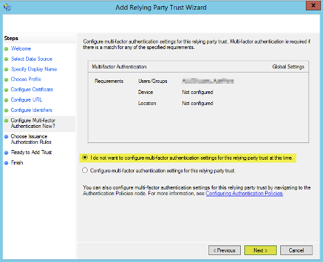The image size is (323, 262).
Task: Click the Location label
Action: click(x=147, y=103)
